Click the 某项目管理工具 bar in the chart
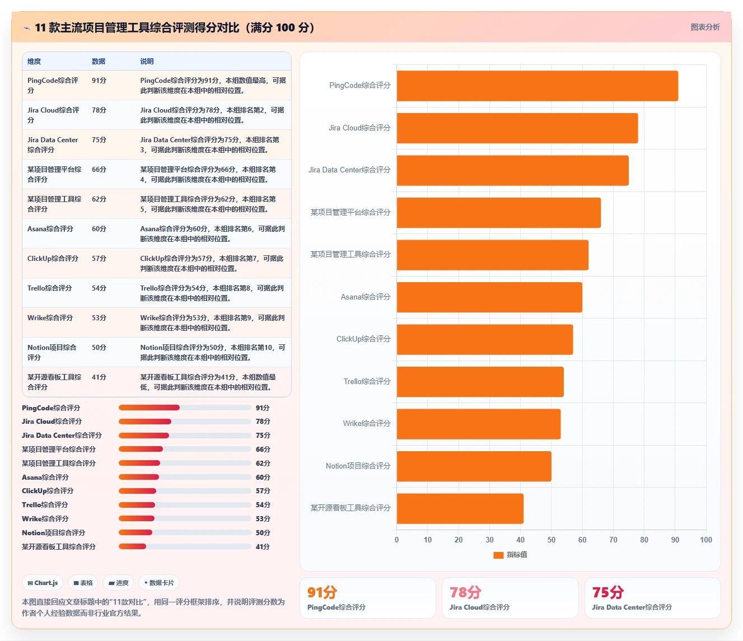743x641 pixels. tap(493, 255)
